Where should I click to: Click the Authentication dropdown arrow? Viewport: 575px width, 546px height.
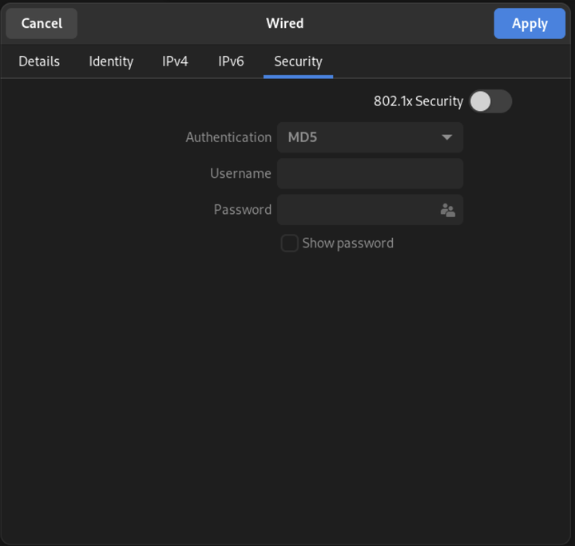click(446, 137)
